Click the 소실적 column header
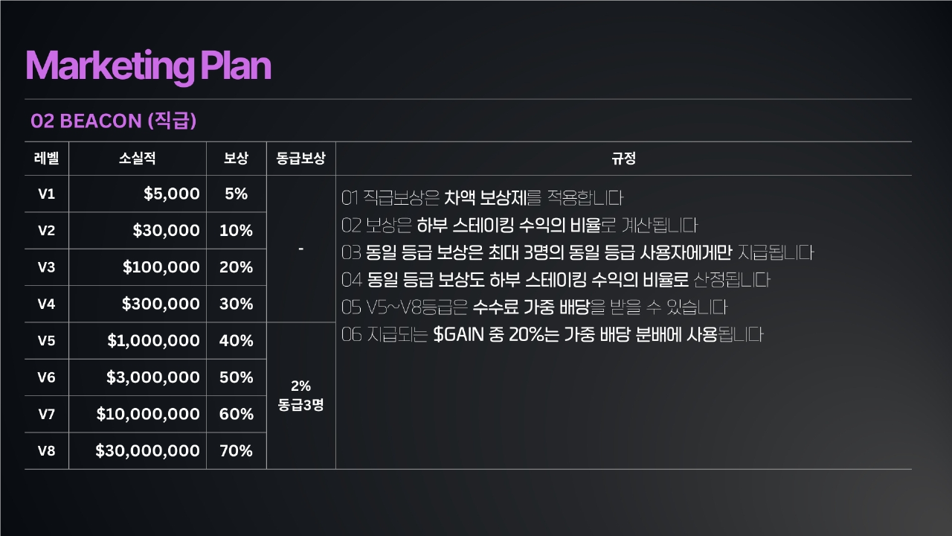Screen dimensions: 952x536 138,159
